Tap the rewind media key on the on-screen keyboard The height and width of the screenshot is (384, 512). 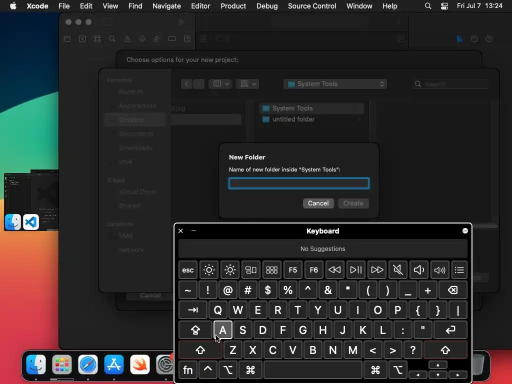coord(334,270)
